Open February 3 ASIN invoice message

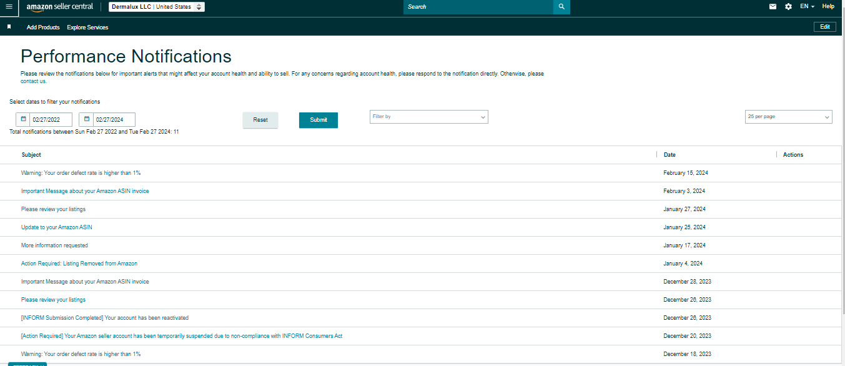pyautogui.click(x=85, y=191)
